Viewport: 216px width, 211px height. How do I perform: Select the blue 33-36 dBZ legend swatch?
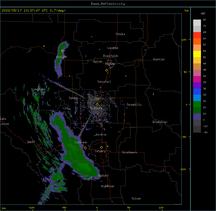click(x=197, y=91)
